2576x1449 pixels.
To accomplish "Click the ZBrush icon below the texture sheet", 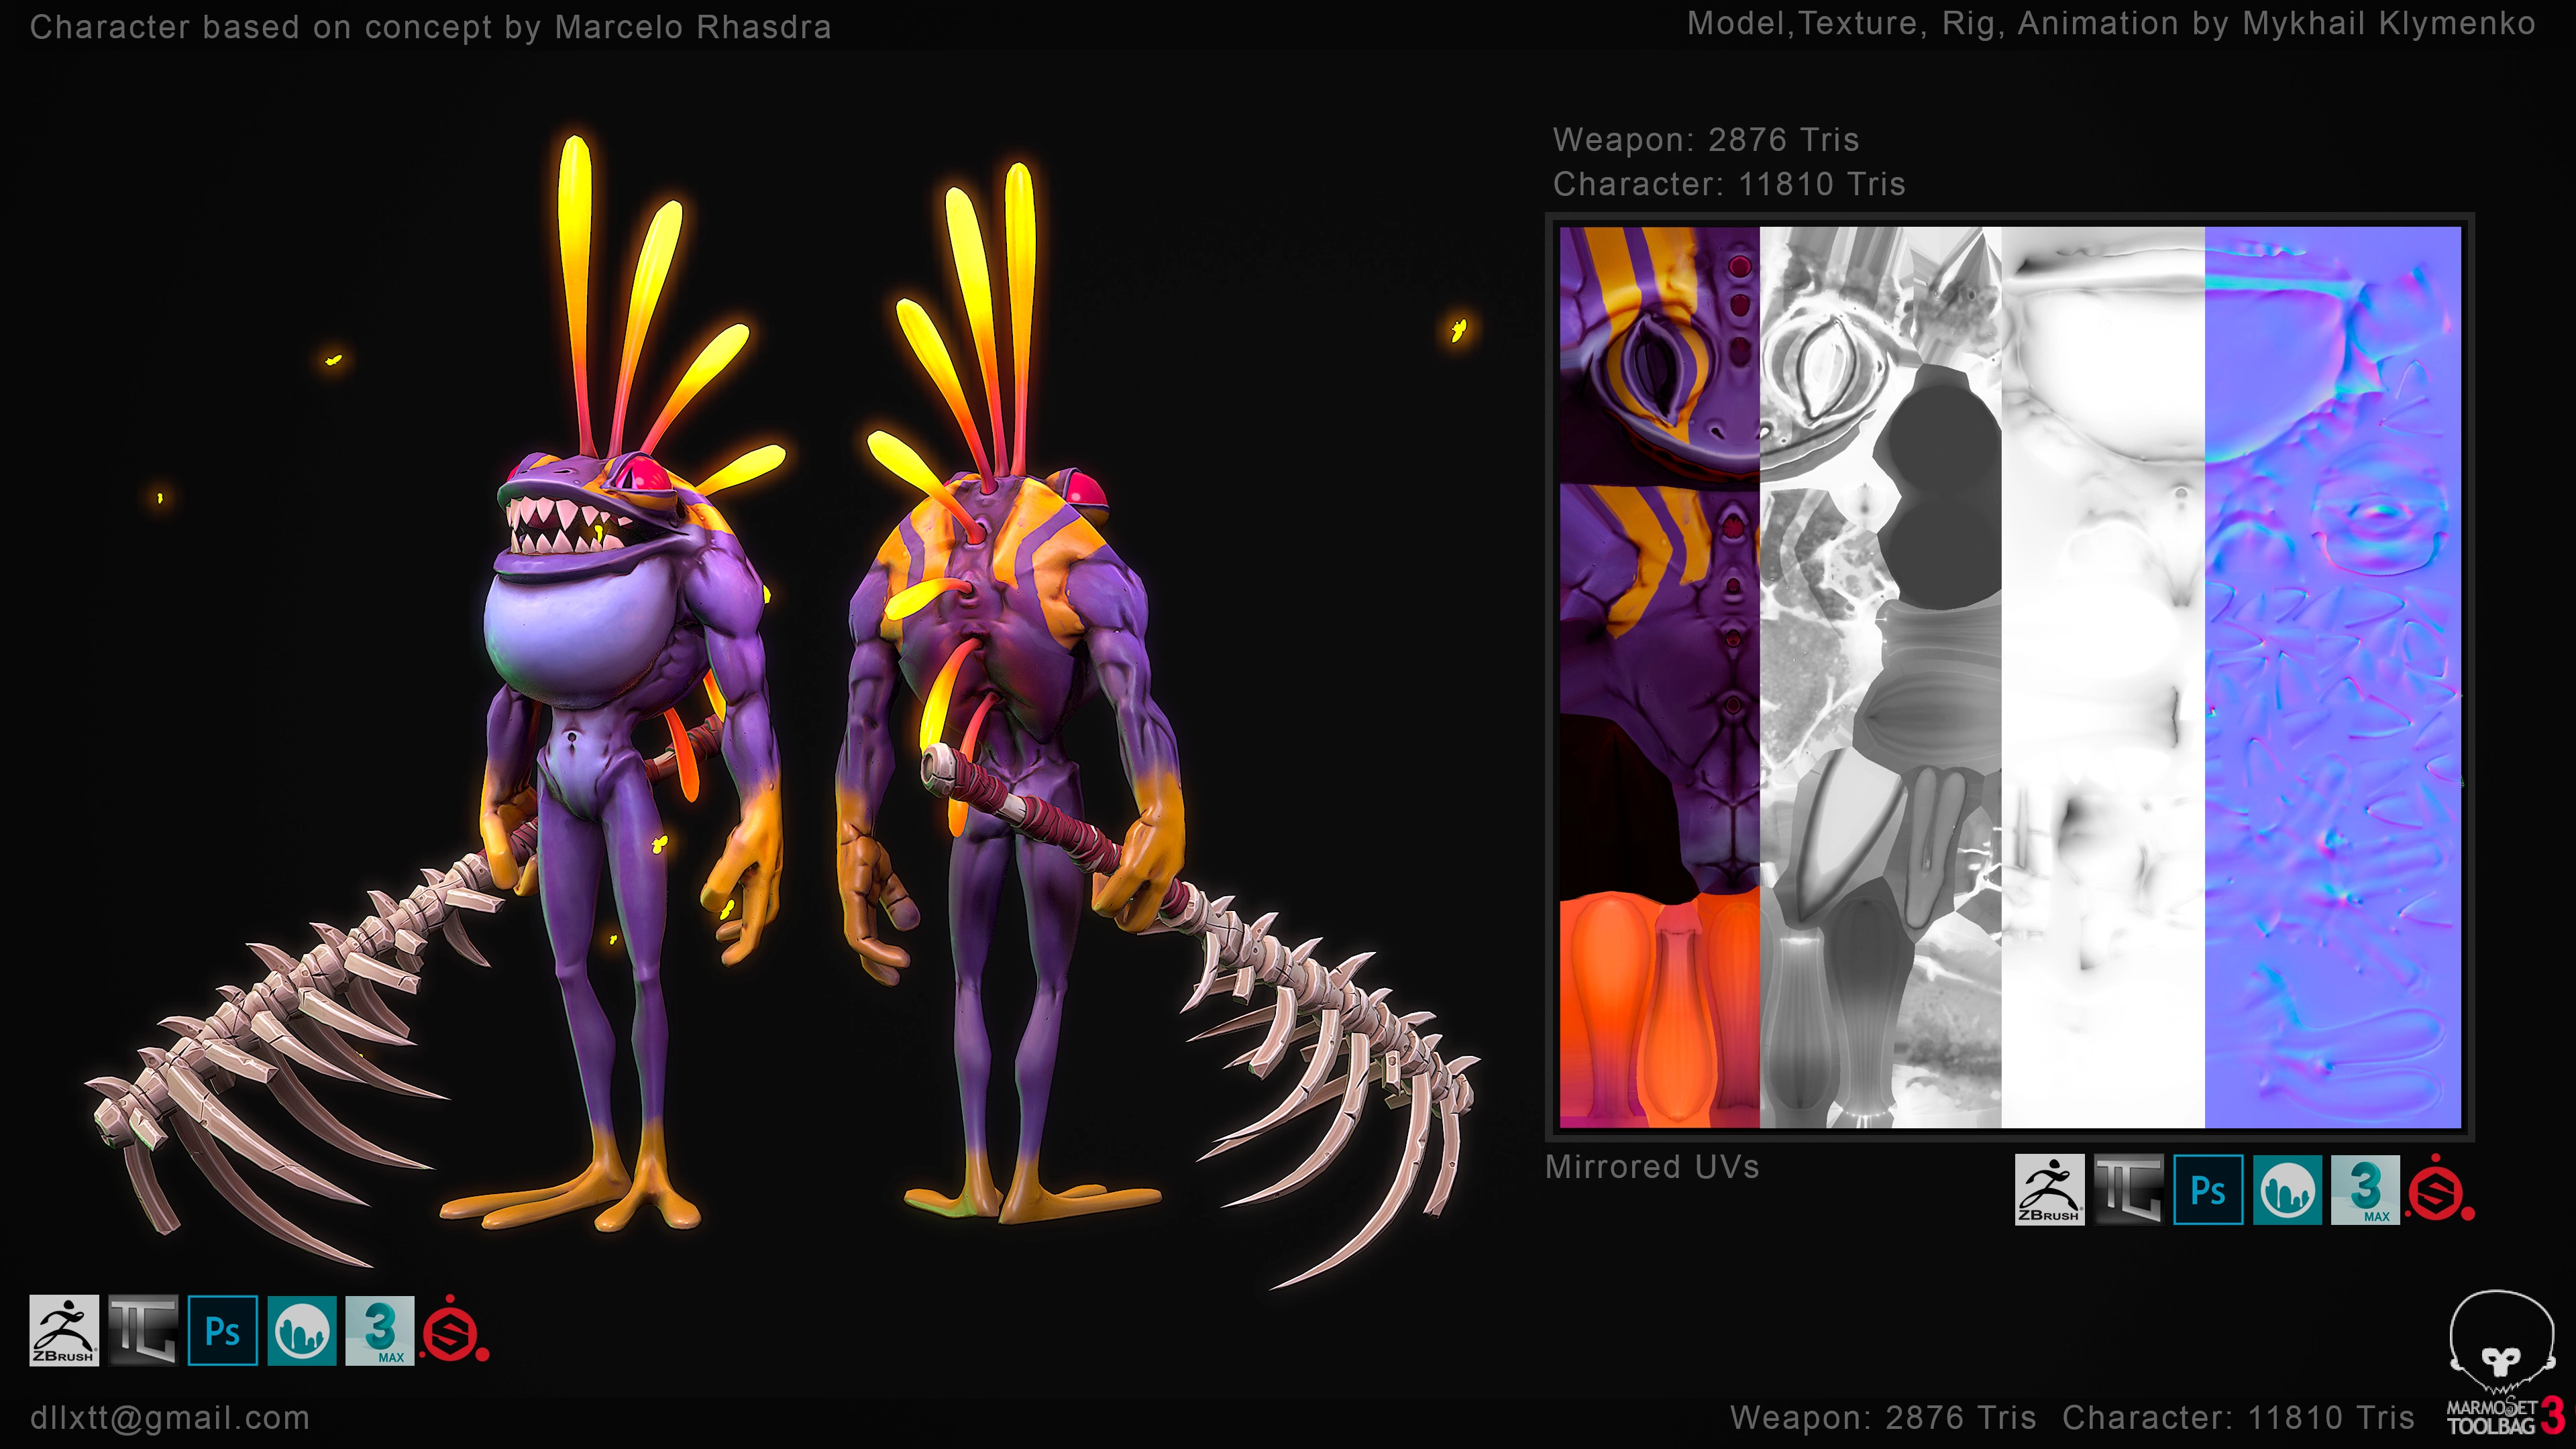I will click(x=2049, y=1189).
